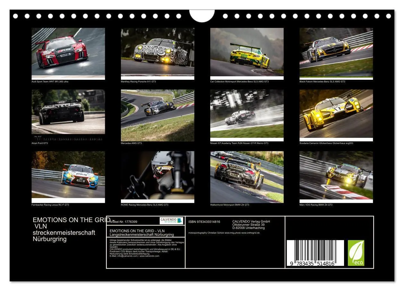Click 'CALVENDO Verlag GmbH' publisher name
Viewport: 404px width, 291px height.
point(251,221)
